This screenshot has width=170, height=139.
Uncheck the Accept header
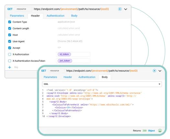tap(10, 48)
